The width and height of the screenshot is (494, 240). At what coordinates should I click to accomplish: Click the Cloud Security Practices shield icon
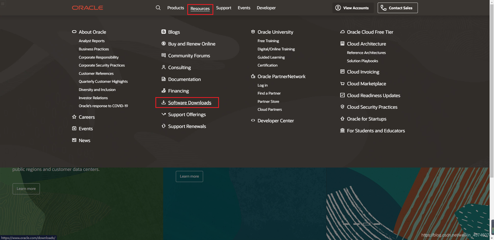coord(342,107)
